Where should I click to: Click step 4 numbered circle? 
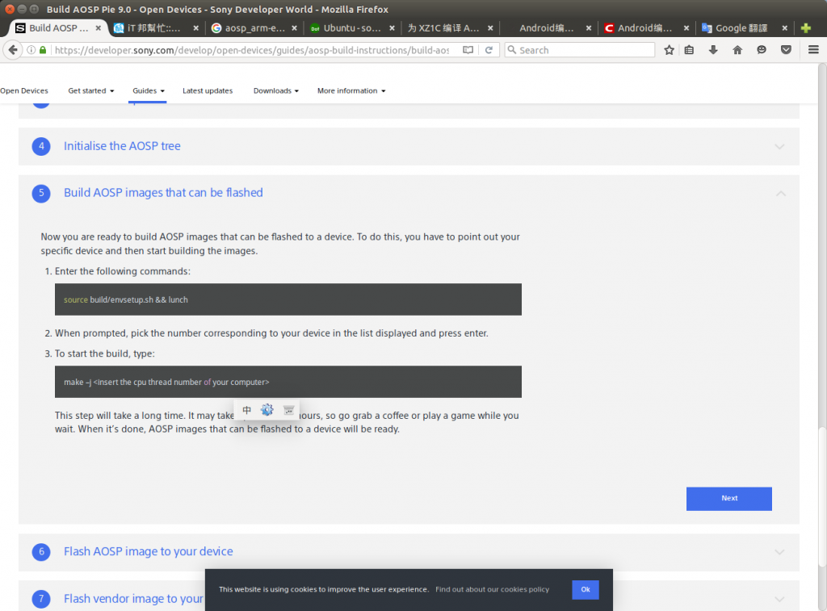41,146
